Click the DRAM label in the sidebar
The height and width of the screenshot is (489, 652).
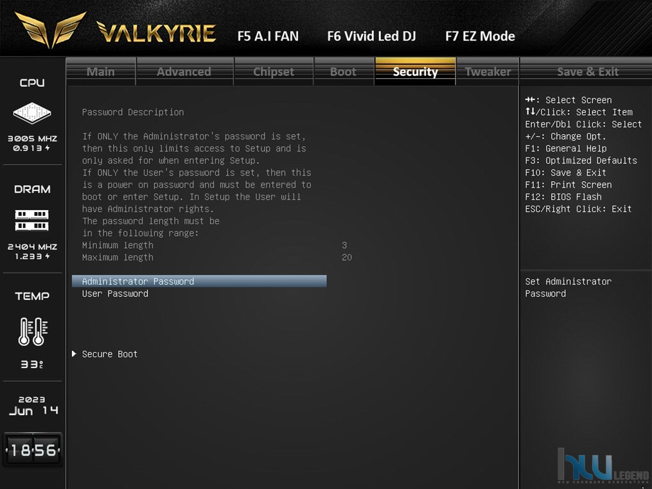tap(32, 189)
